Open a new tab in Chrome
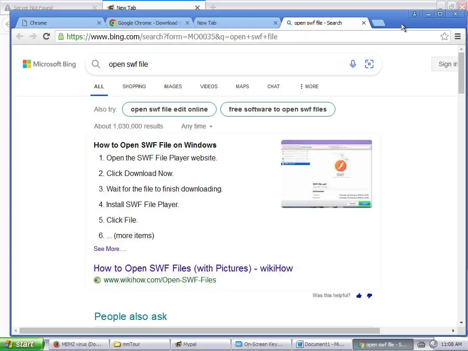This screenshot has height=351, width=468. click(378, 23)
